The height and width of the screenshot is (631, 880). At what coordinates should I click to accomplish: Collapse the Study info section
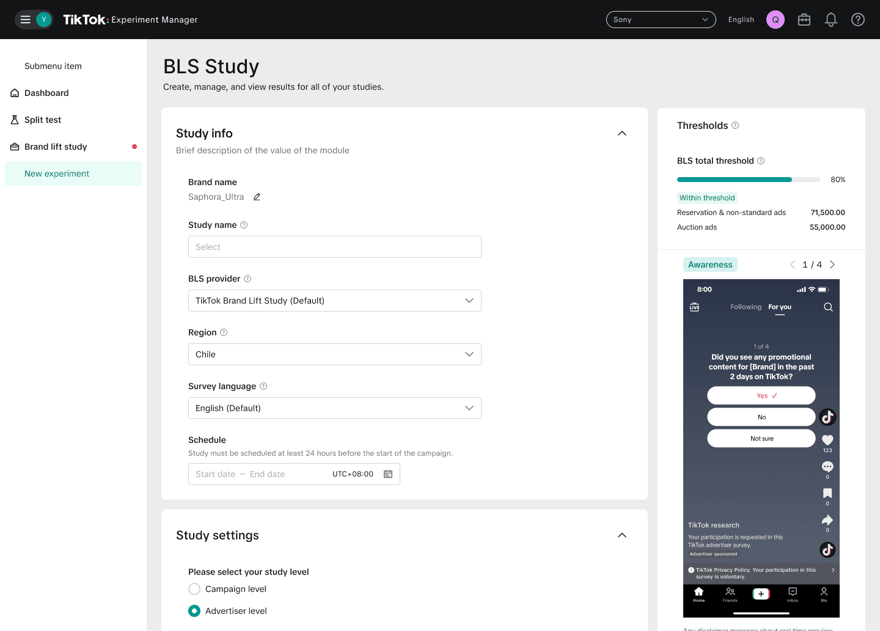click(x=622, y=133)
